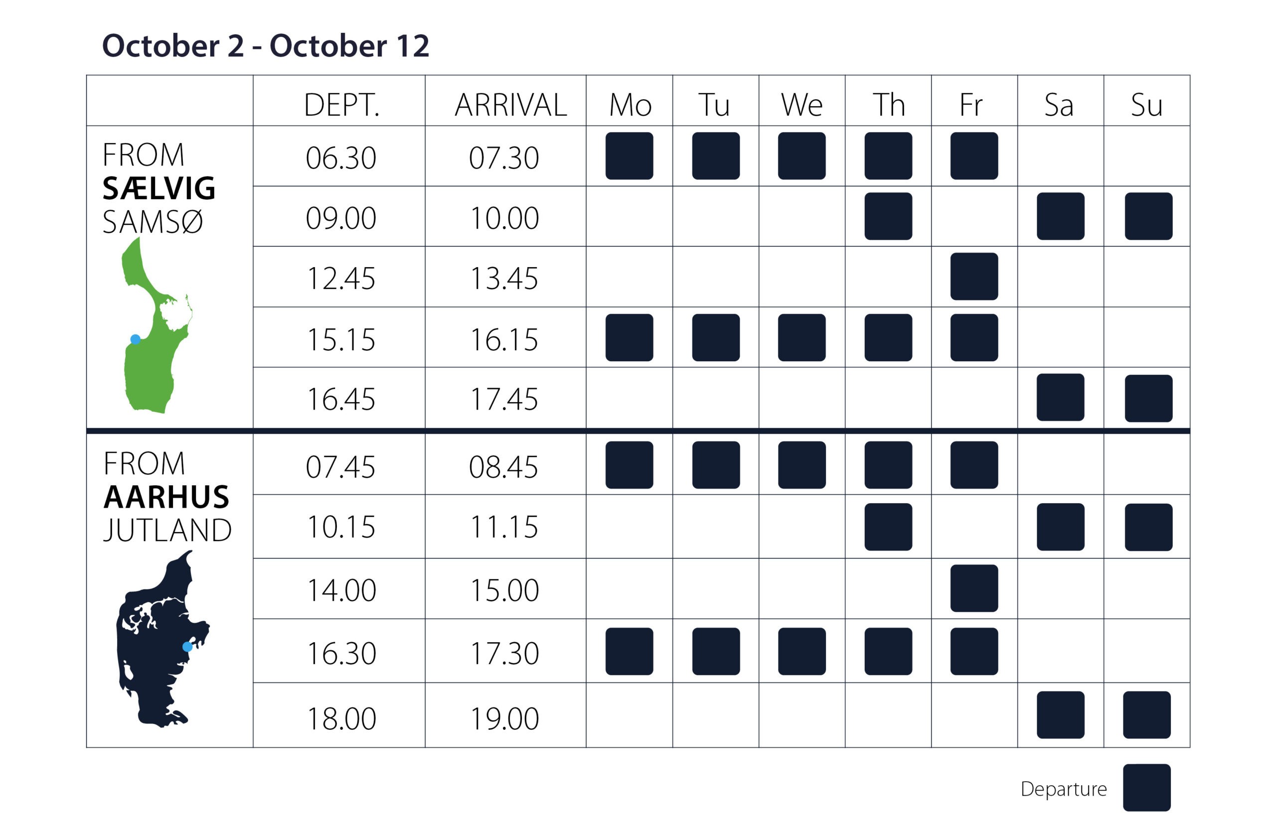Select the Sunday 18.00 departure square

pyautogui.click(x=1147, y=715)
